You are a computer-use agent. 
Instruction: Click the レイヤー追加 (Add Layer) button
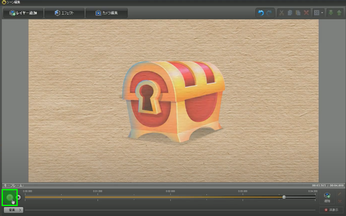(x=23, y=13)
